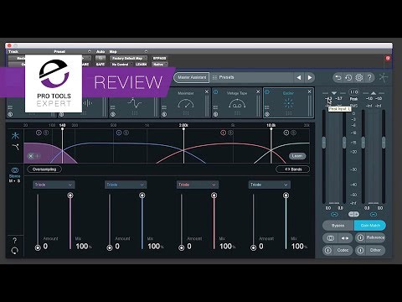Viewport: 402px width, 302px height.
Task: Solo the Exciter module
Action: click(x=267, y=114)
